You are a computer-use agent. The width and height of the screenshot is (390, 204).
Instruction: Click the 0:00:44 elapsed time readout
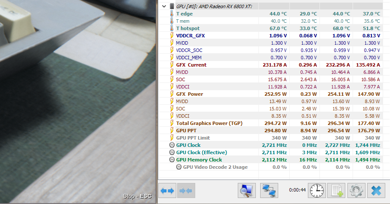[297, 190]
